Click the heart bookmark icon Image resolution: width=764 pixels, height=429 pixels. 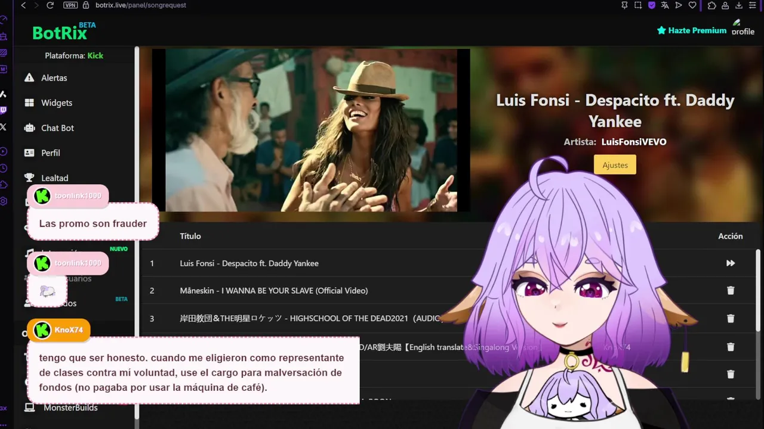(692, 5)
